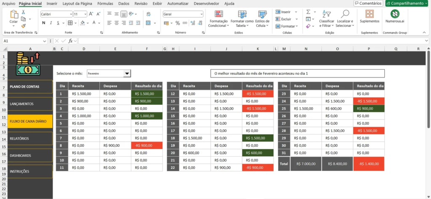Viewport: 431px width, 199px height.
Task: Expand the Calibri font name dropdown
Action: [x=70, y=14]
